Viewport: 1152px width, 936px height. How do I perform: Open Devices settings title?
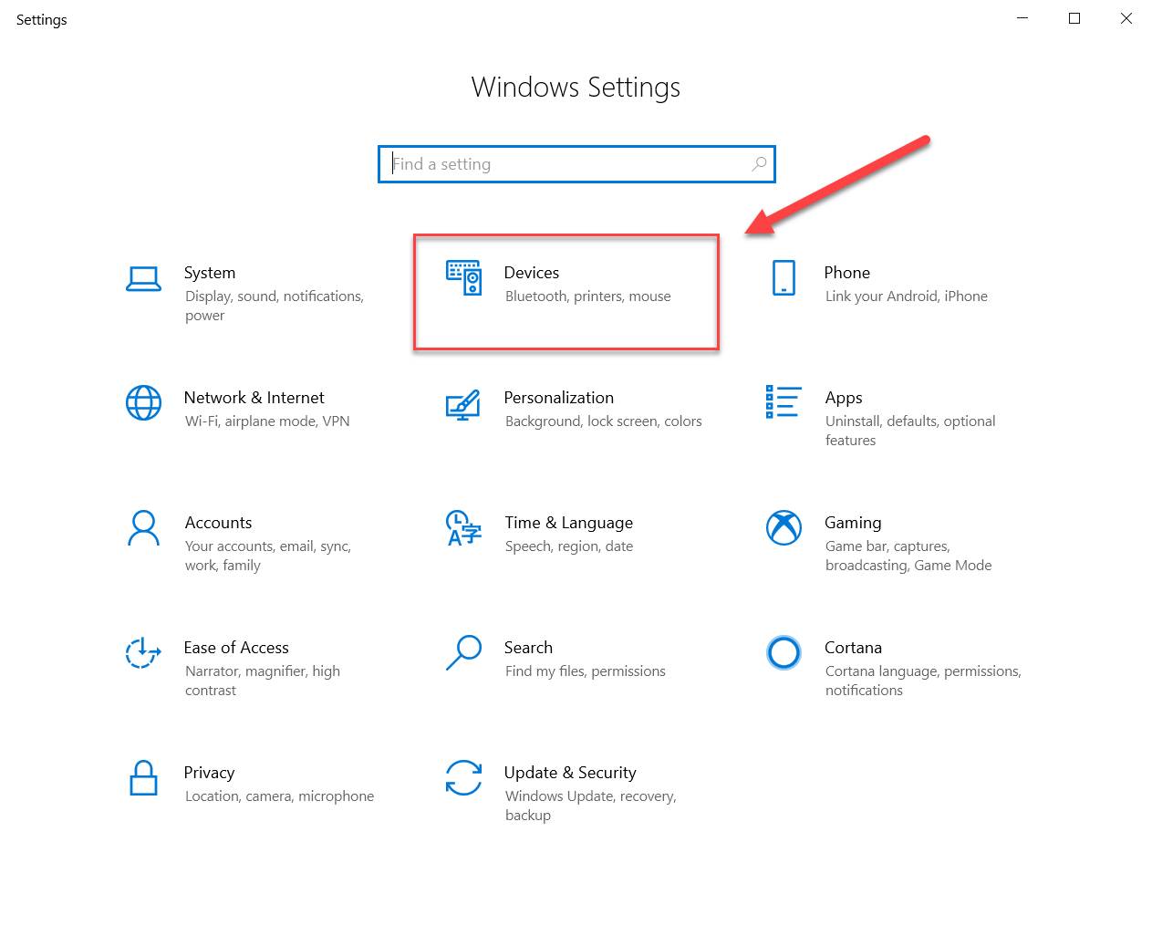(532, 273)
